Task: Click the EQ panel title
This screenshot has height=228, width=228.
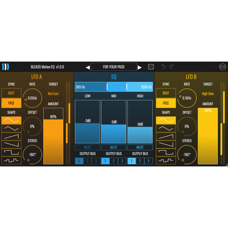Action: pos(114,77)
